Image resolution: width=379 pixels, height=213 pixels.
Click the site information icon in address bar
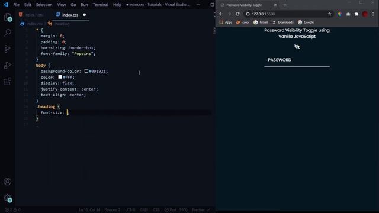[x=248, y=14]
